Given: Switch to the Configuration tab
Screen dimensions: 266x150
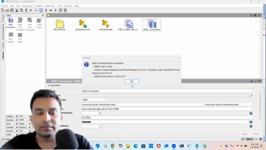Looking at the screenshot, I should pos(54,85).
